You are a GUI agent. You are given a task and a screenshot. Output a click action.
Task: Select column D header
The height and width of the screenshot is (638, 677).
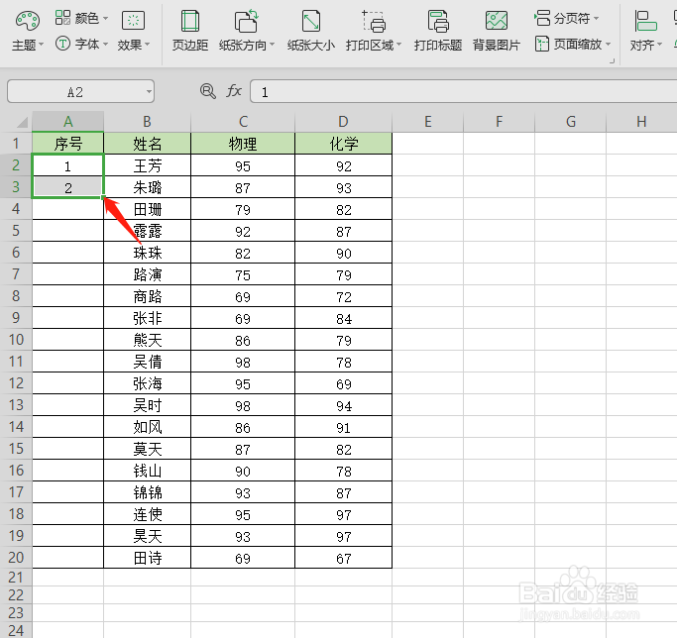[x=343, y=122]
